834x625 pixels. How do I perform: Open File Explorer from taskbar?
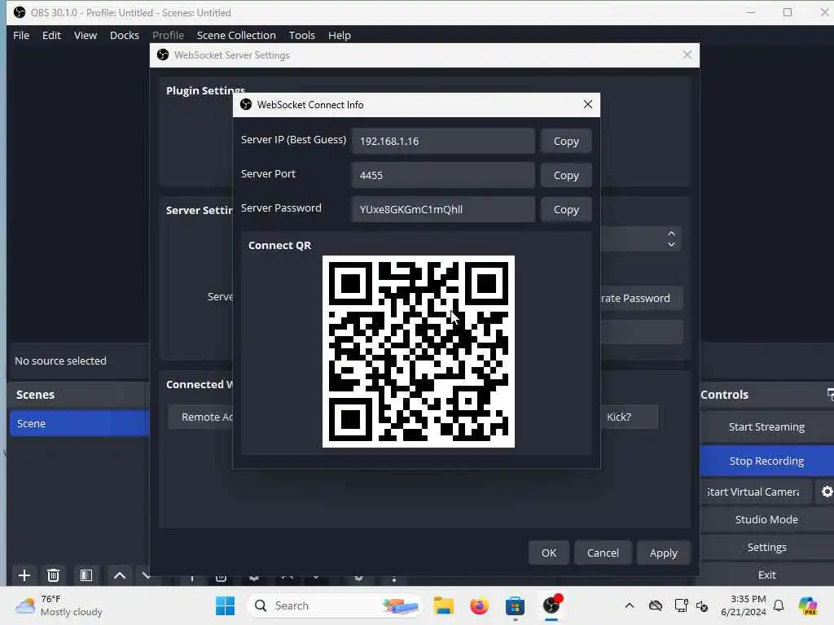[443, 605]
